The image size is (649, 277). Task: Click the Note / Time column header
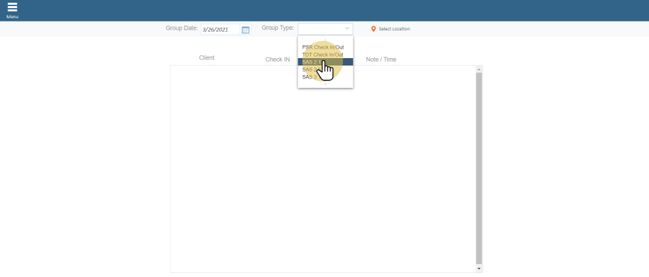tap(381, 59)
